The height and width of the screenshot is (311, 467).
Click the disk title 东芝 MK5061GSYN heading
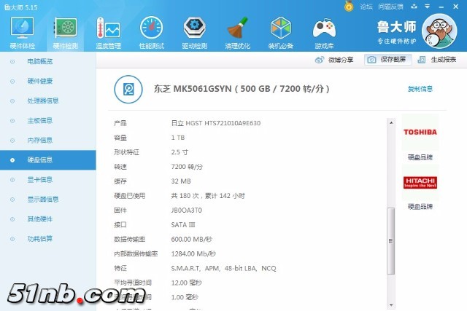[242, 89]
